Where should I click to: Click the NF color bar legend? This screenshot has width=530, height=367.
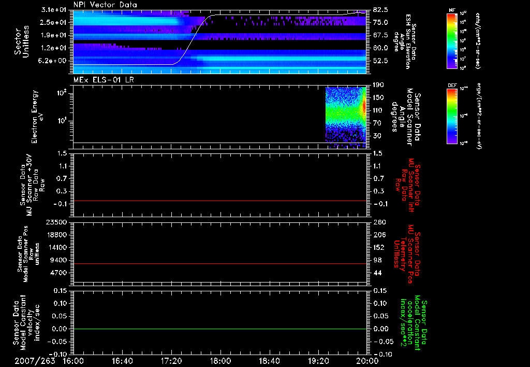[452, 40]
